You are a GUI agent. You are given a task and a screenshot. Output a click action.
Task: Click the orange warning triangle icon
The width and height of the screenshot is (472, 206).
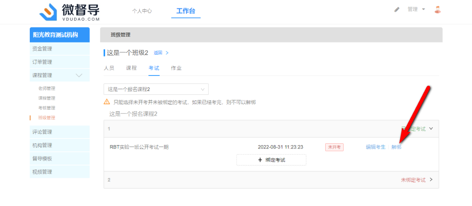(x=107, y=102)
